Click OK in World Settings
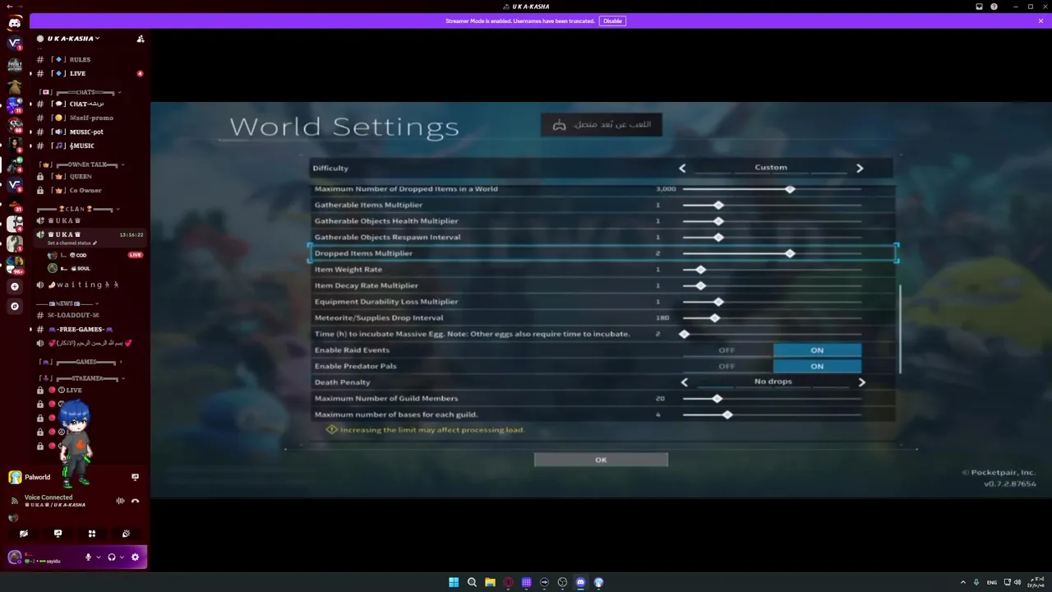The image size is (1052, 592). pyautogui.click(x=601, y=460)
